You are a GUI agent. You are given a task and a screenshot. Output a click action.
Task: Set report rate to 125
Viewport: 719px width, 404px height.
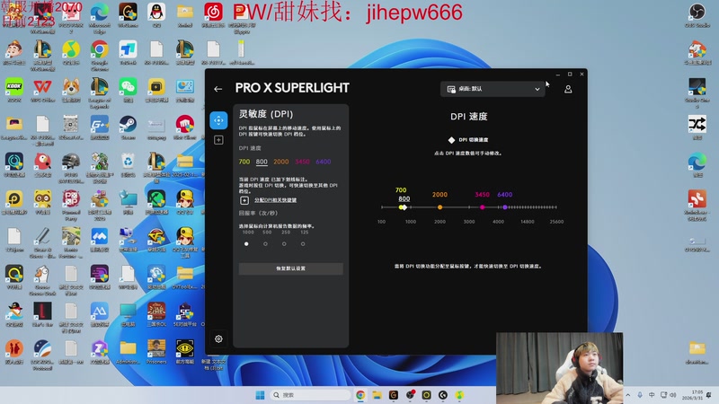tap(303, 243)
